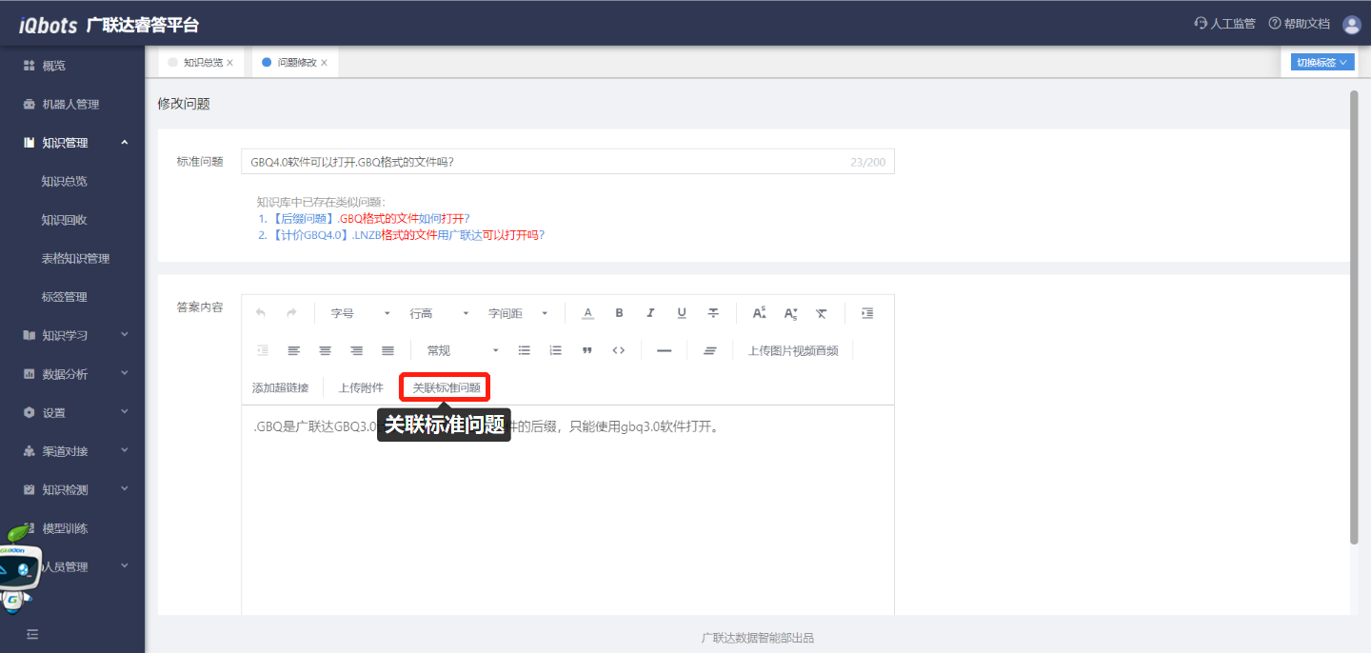Expand the 知识学习 sidebar section

[76, 335]
